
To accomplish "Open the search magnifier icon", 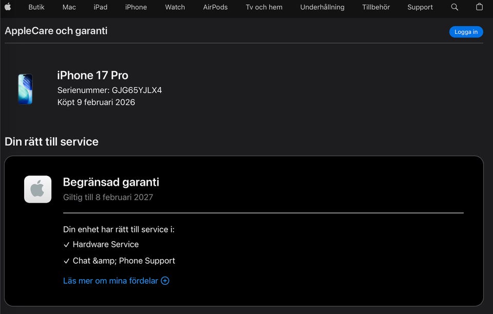I will [454, 7].
